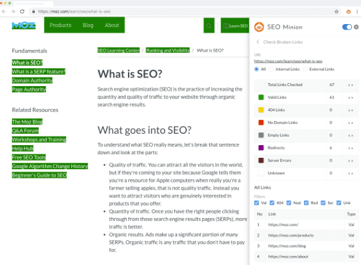The height and width of the screenshot is (265, 361).
Task: Click the green Valid Links swatch
Action: (261, 98)
